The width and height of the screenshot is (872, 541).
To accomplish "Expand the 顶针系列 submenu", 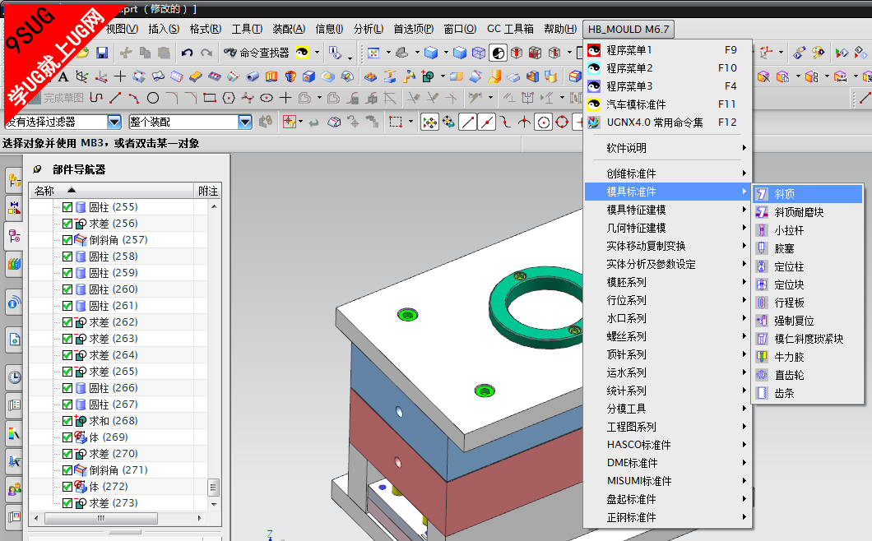I will pyautogui.click(x=667, y=354).
